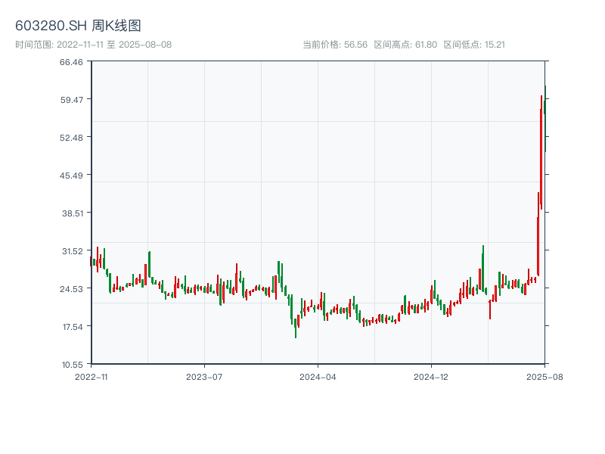Click the tall red candle below 59.47 peak

[x=541, y=153]
